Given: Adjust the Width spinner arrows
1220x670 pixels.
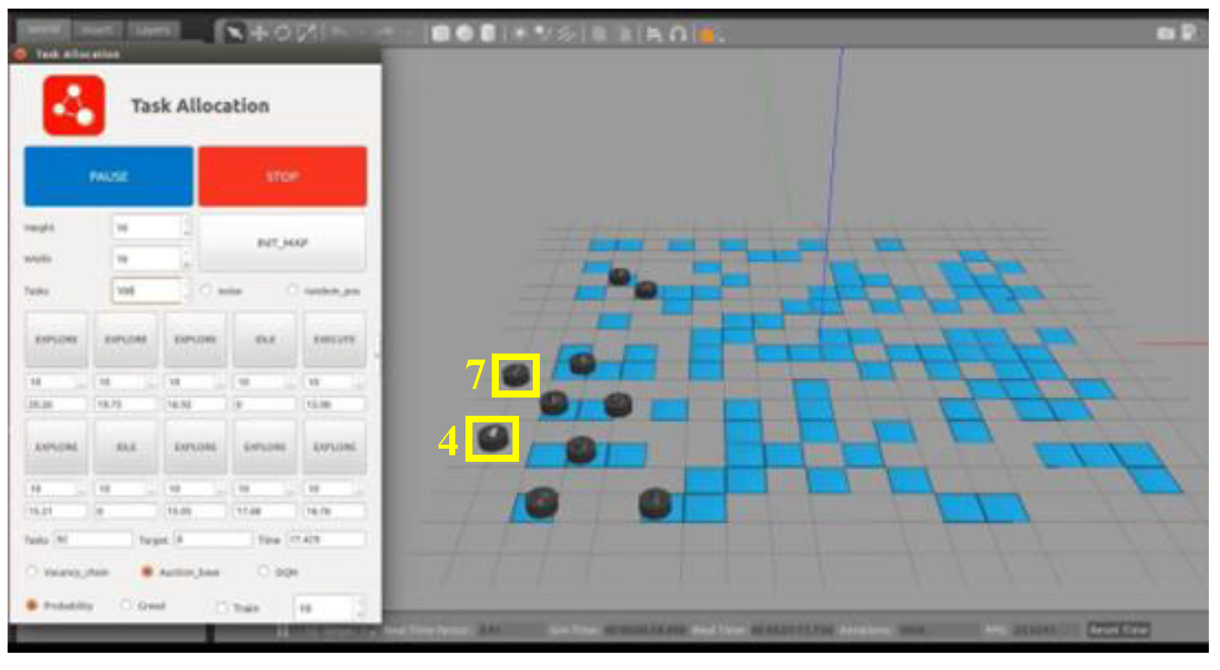Looking at the screenshot, I should pyautogui.click(x=186, y=258).
